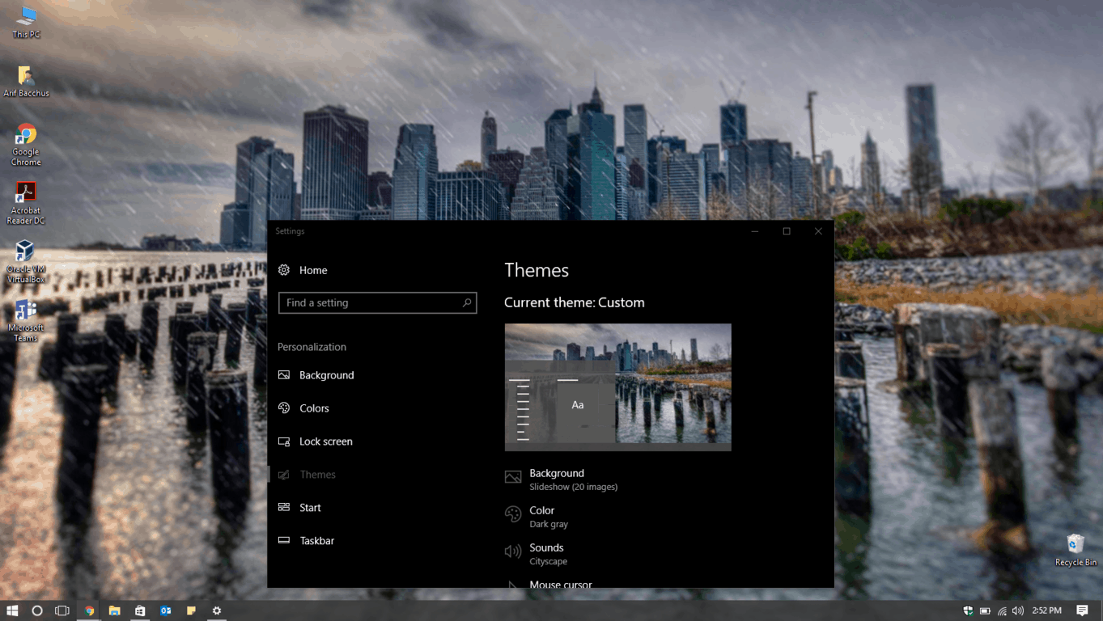The height and width of the screenshot is (621, 1103).
Task: Go to Settings Home
Action: (x=312, y=269)
